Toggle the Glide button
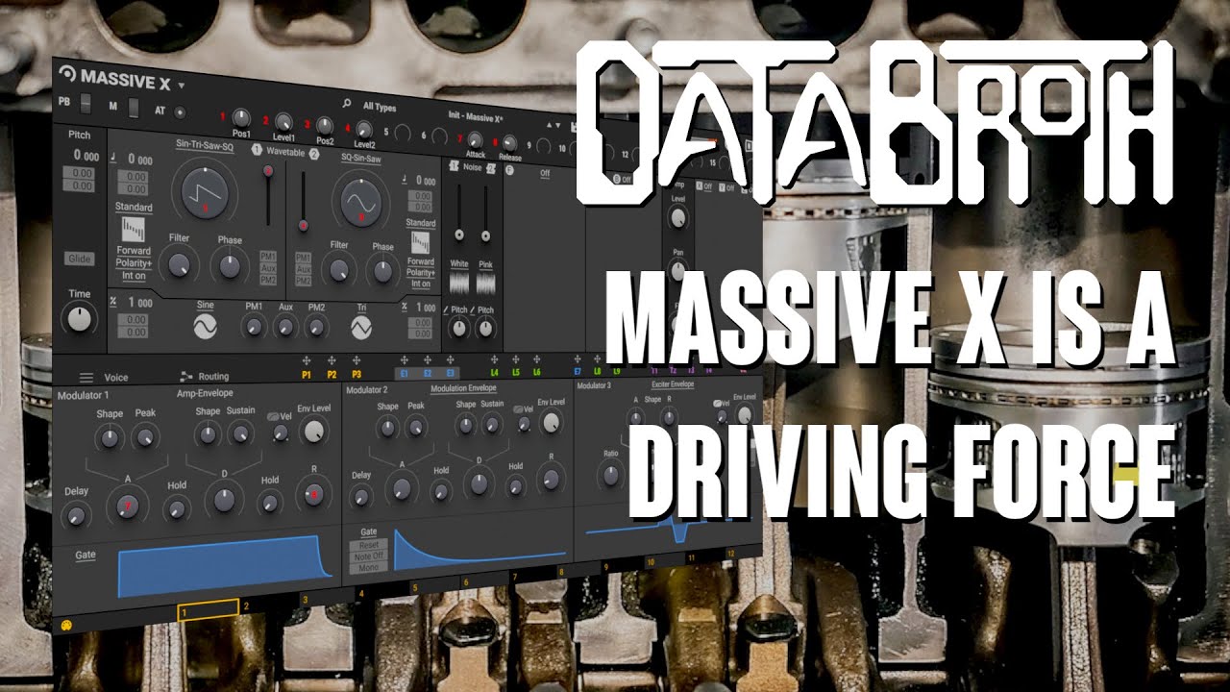Viewport: 1230px width, 692px height. pos(80,259)
